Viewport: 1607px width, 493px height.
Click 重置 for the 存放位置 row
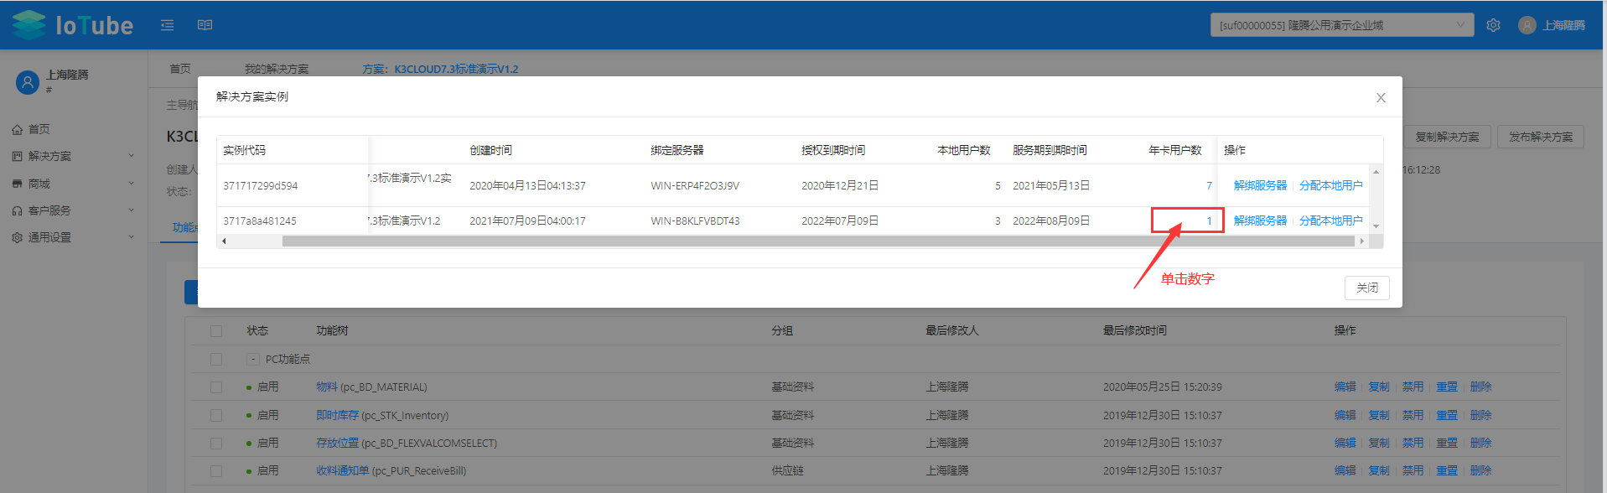click(1447, 443)
